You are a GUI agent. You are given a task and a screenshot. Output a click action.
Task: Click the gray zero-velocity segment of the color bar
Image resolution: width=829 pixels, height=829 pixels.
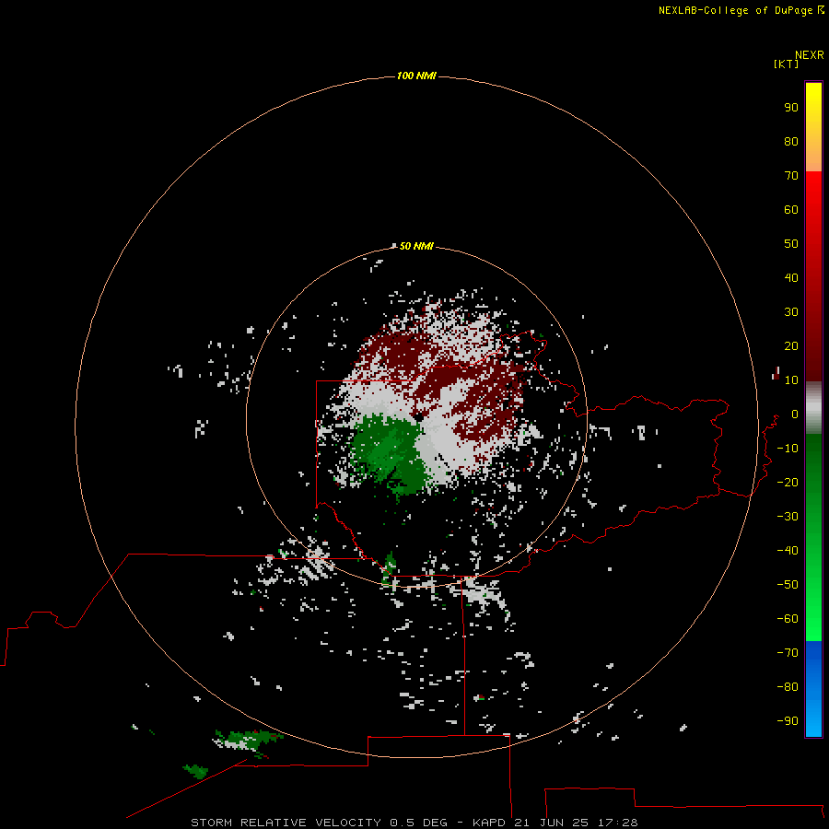pyautogui.click(x=813, y=408)
